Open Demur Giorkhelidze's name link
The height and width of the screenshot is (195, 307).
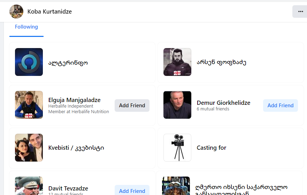coord(223,103)
